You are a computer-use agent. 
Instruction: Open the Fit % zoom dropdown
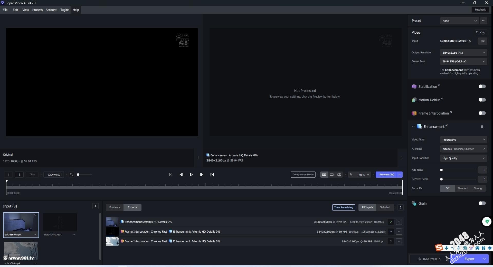(x=364, y=175)
